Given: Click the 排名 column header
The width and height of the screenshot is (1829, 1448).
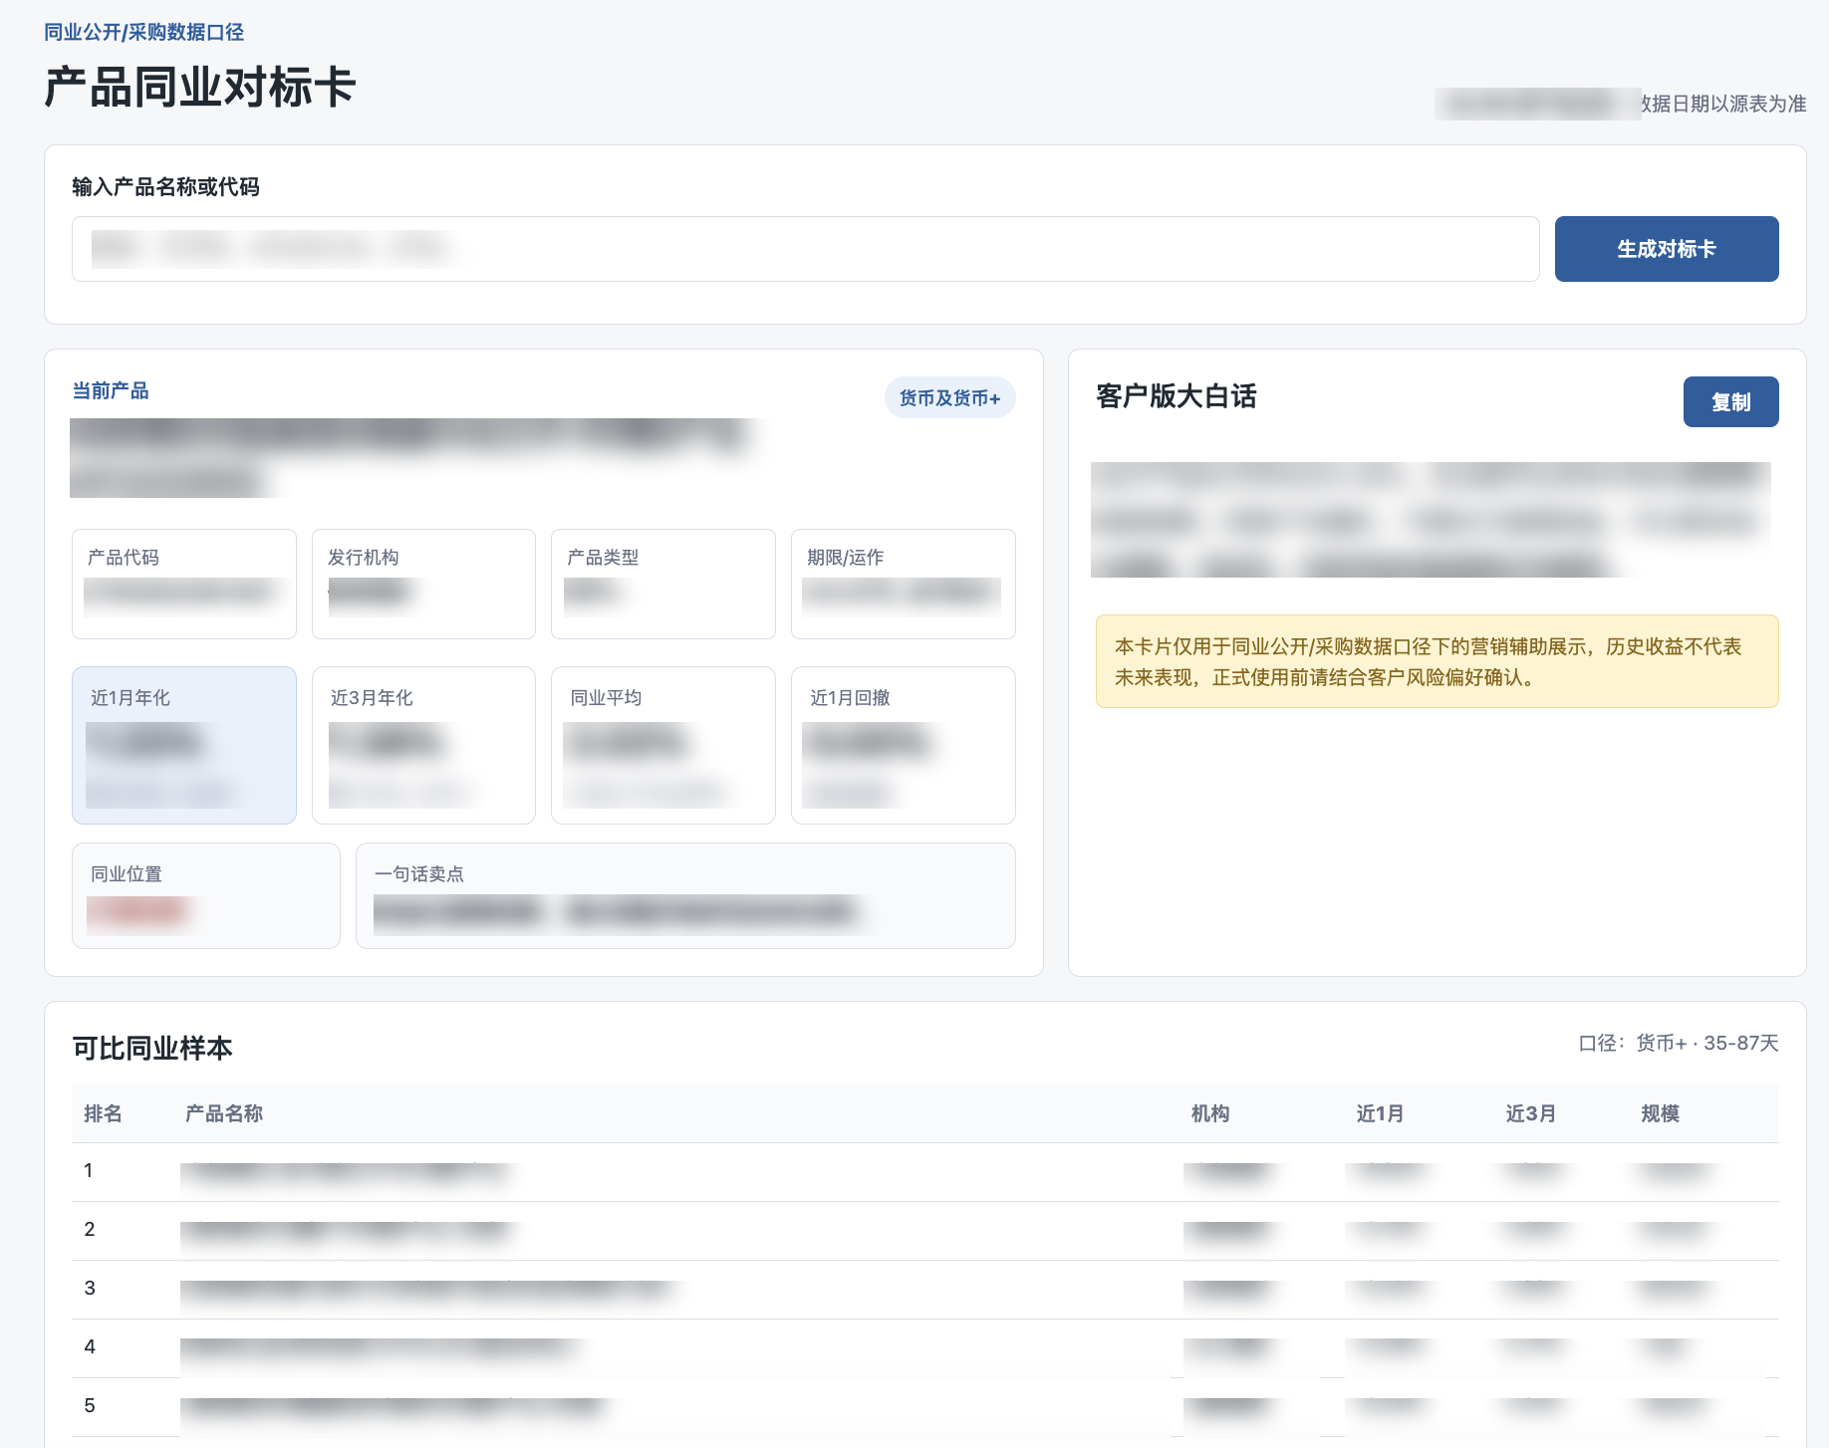Looking at the screenshot, I should pyautogui.click(x=103, y=1113).
